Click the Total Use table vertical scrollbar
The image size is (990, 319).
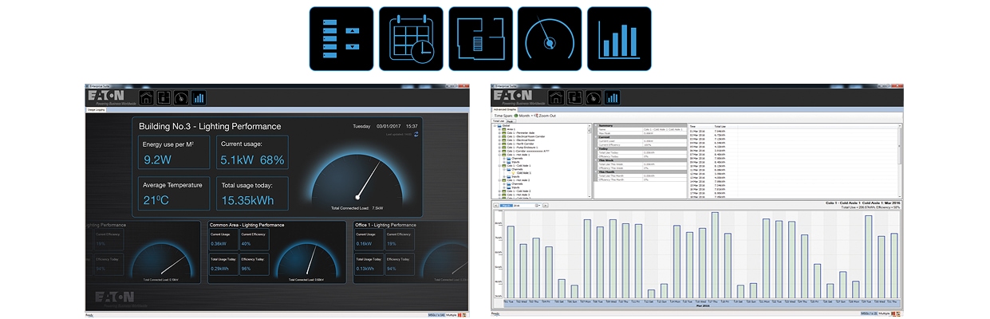click(901, 162)
